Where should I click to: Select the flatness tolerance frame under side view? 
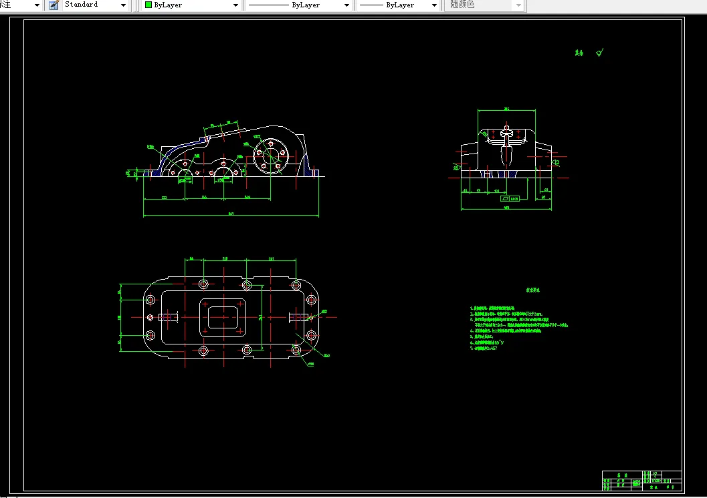(x=510, y=198)
